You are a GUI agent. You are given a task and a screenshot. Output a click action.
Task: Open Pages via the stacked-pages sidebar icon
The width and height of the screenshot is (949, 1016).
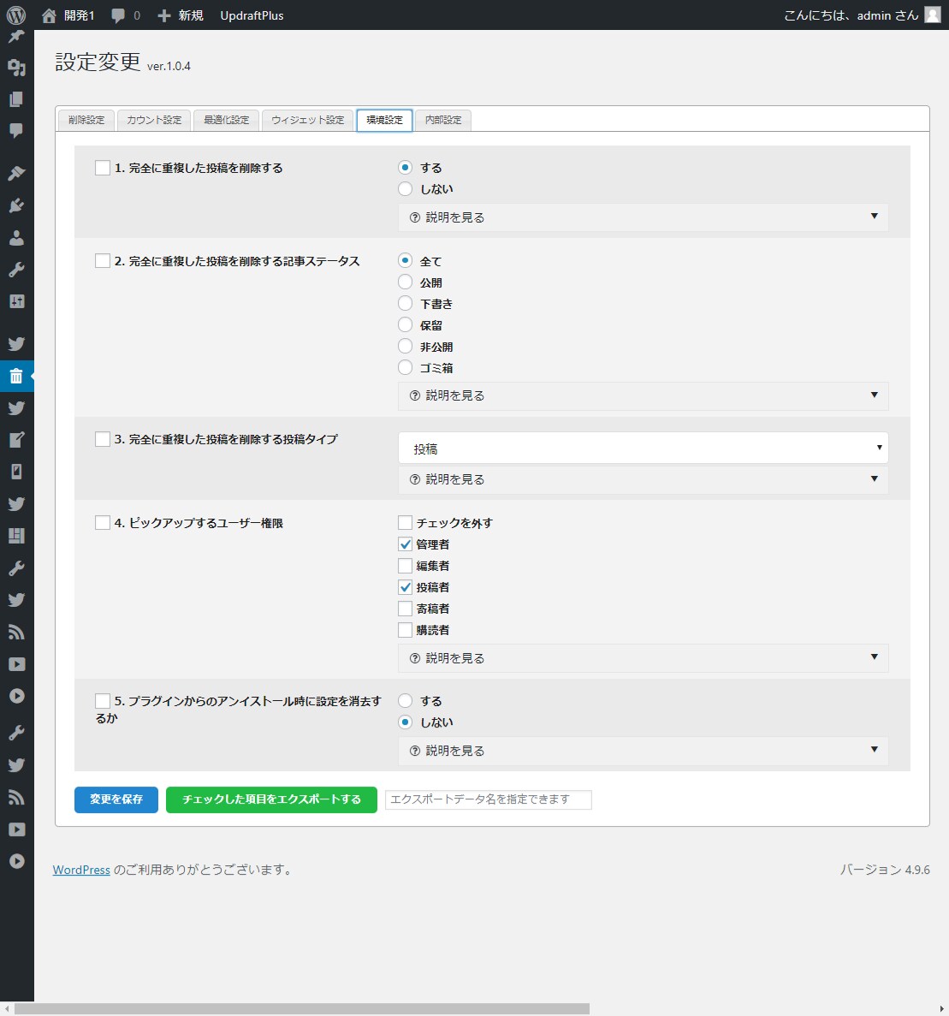tap(16, 99)
